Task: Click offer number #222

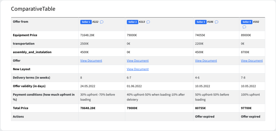Action: pos(95,22)
